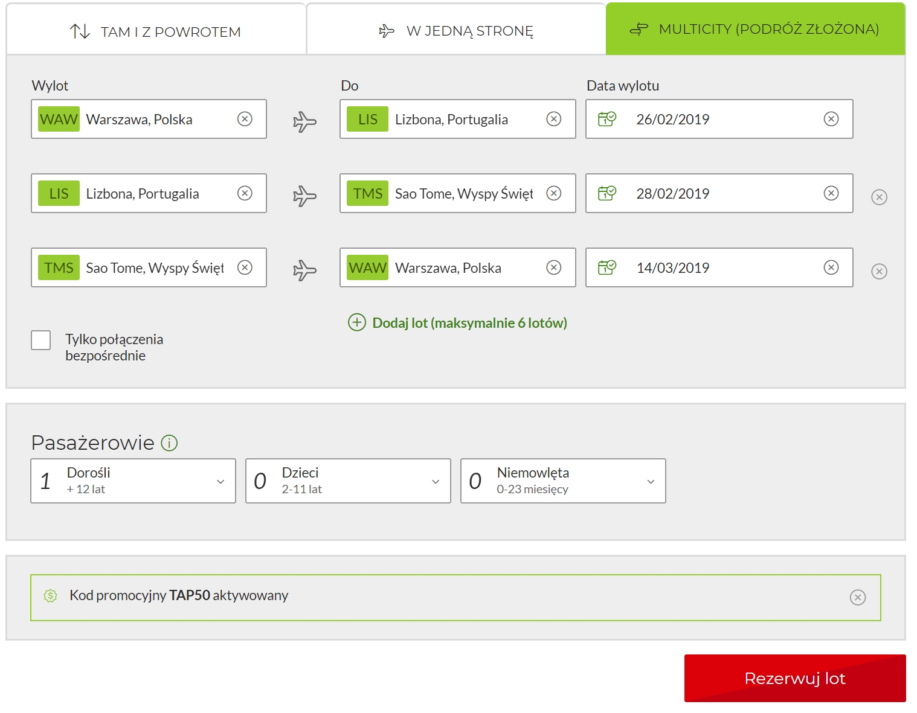Clear the 14/03/2019 departure date
The image size is (917, 713).
tap(831, 267)
